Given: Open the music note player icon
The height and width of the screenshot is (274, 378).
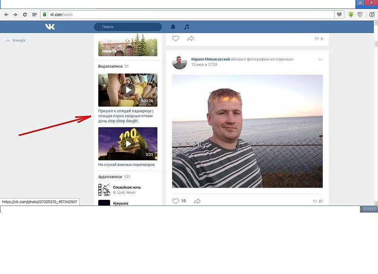Looking at the screenshot, I should pos(186,27).
